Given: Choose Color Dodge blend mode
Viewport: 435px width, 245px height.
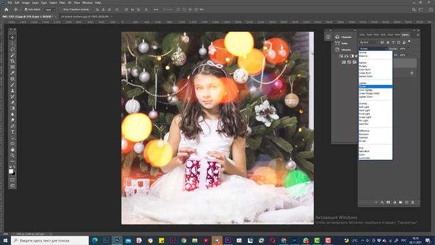Looking at the screenshot, I should click(366, 90).
